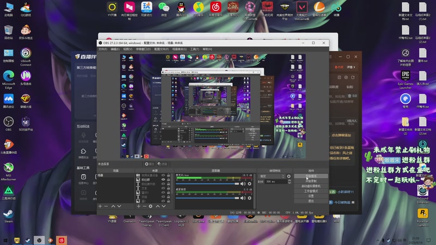Screen dimensions: 436x245
Task: Toggle lock on 粉丝群 source
Action: point(168,180)
